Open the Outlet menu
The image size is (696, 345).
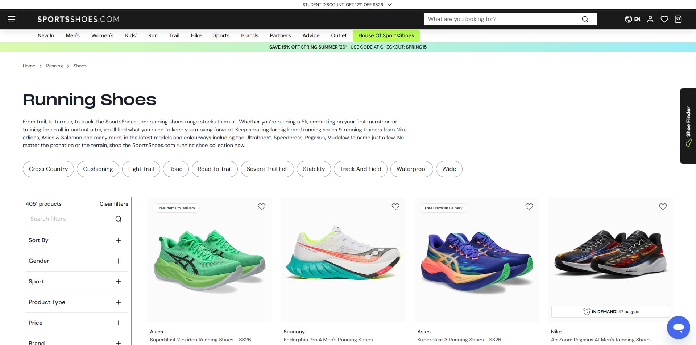(339, 35)
